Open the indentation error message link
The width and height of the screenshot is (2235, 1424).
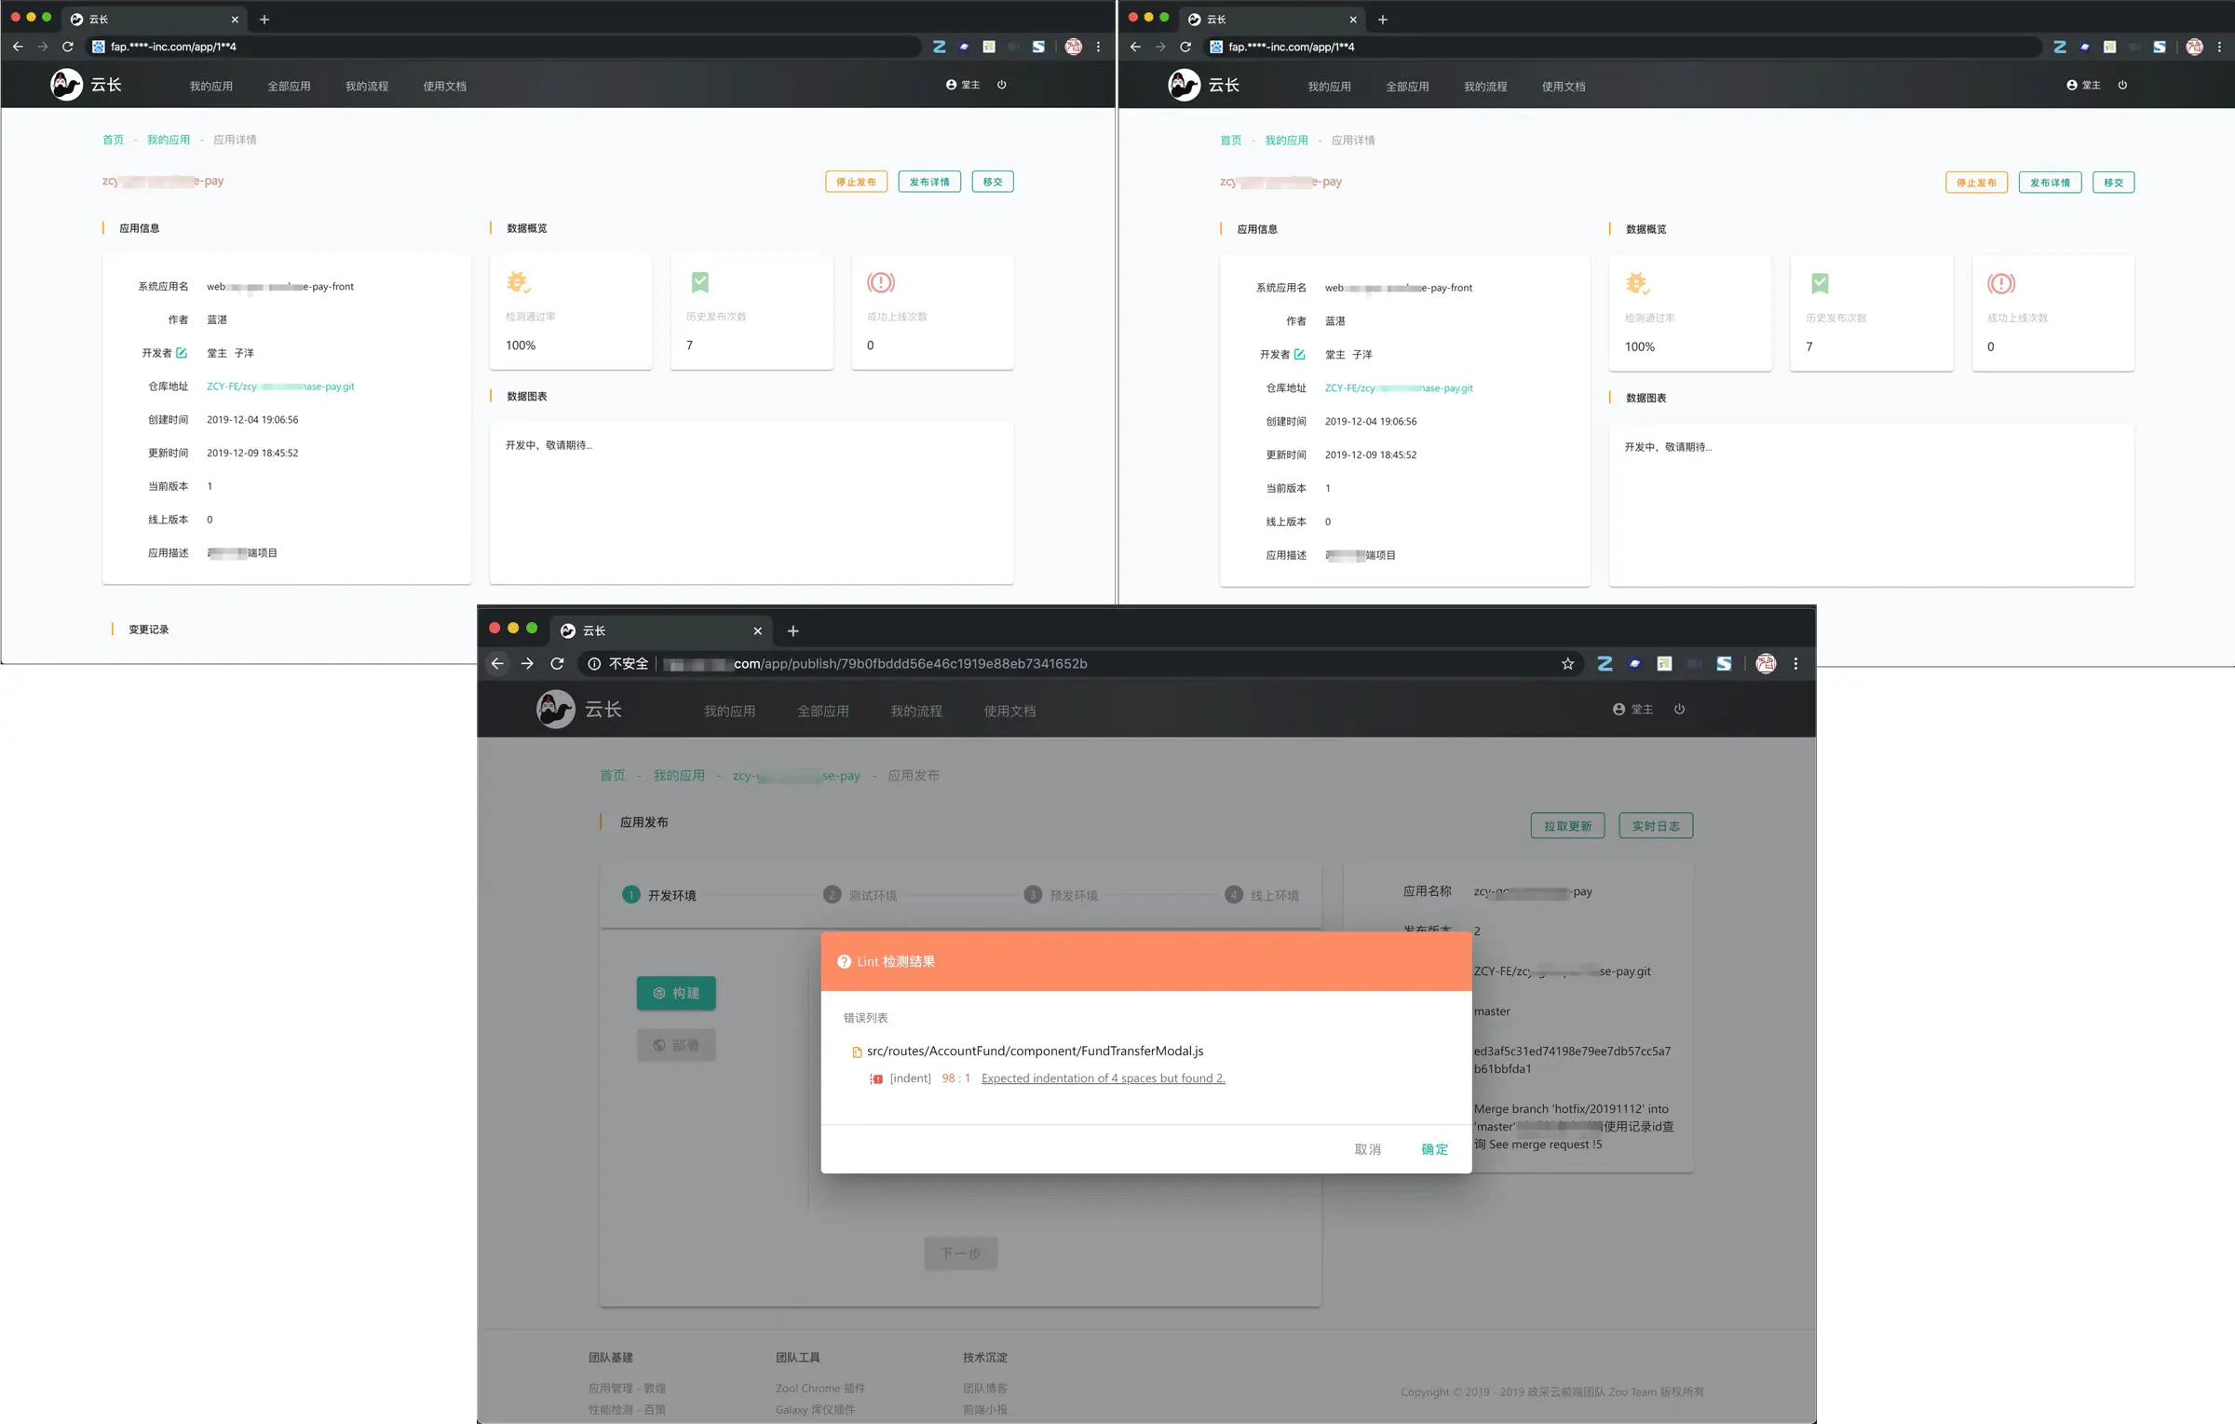pos(1103,1078)
